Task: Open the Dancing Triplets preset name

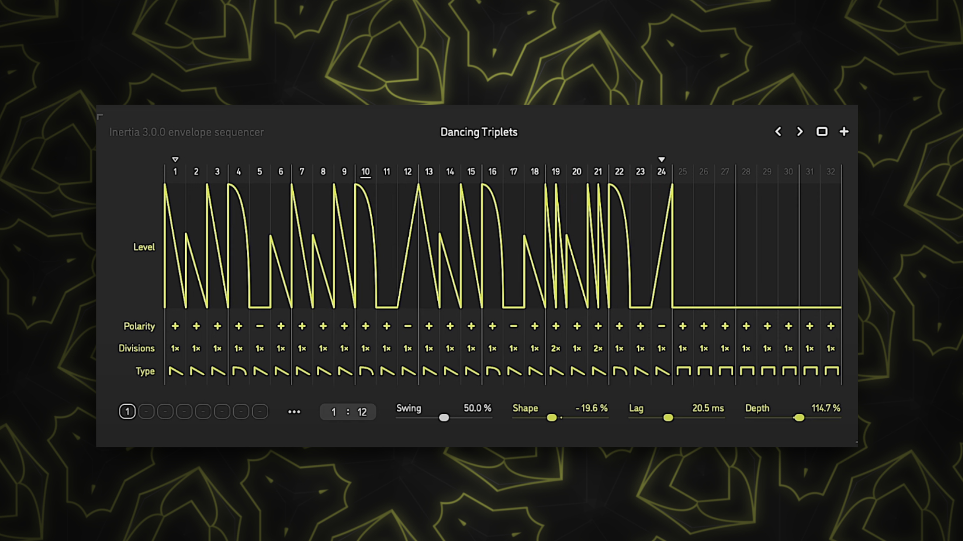Action: click(478, 132)
